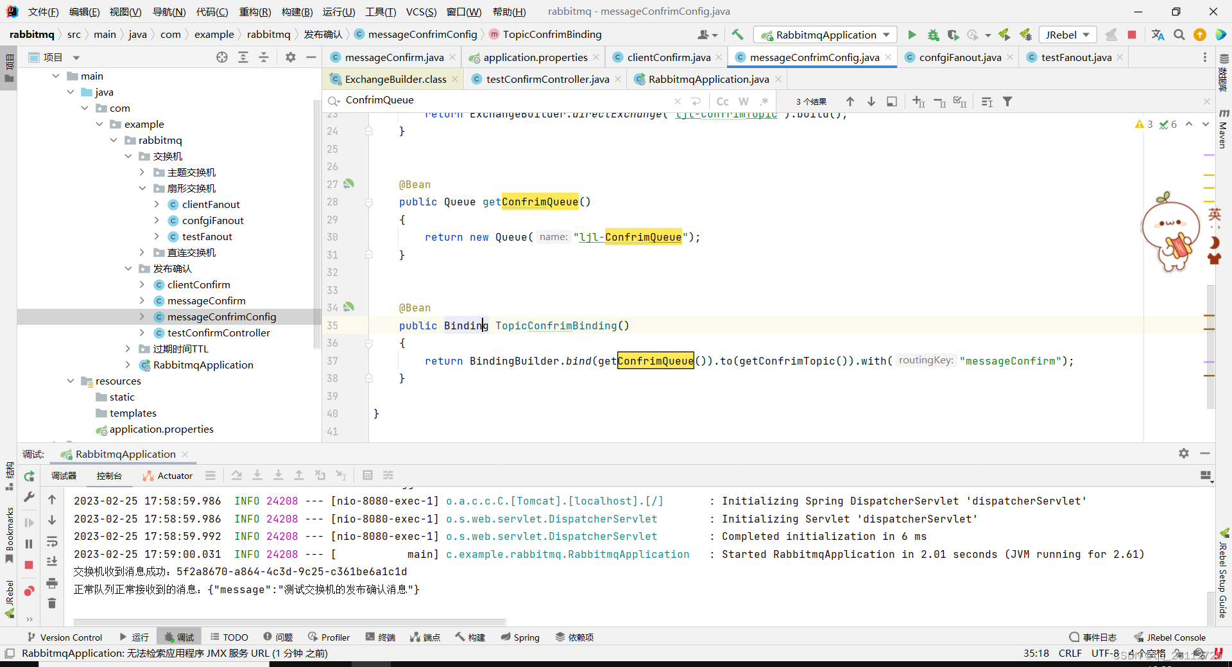This screenshot has height=667, width=1232.
Task: Collapse the rabbitmq package folder
Action: coord(114,140)
